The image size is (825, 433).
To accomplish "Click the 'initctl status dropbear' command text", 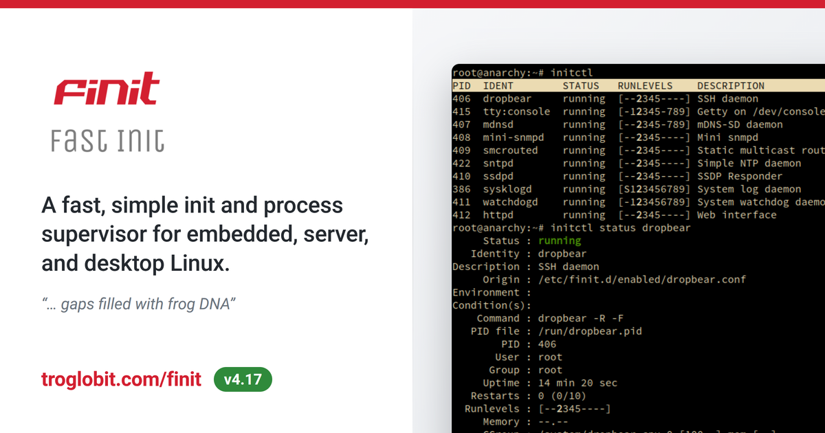I will pos(621,228).
